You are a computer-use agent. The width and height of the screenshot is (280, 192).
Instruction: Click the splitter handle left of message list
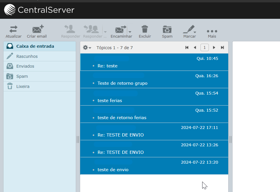(78, 139)
